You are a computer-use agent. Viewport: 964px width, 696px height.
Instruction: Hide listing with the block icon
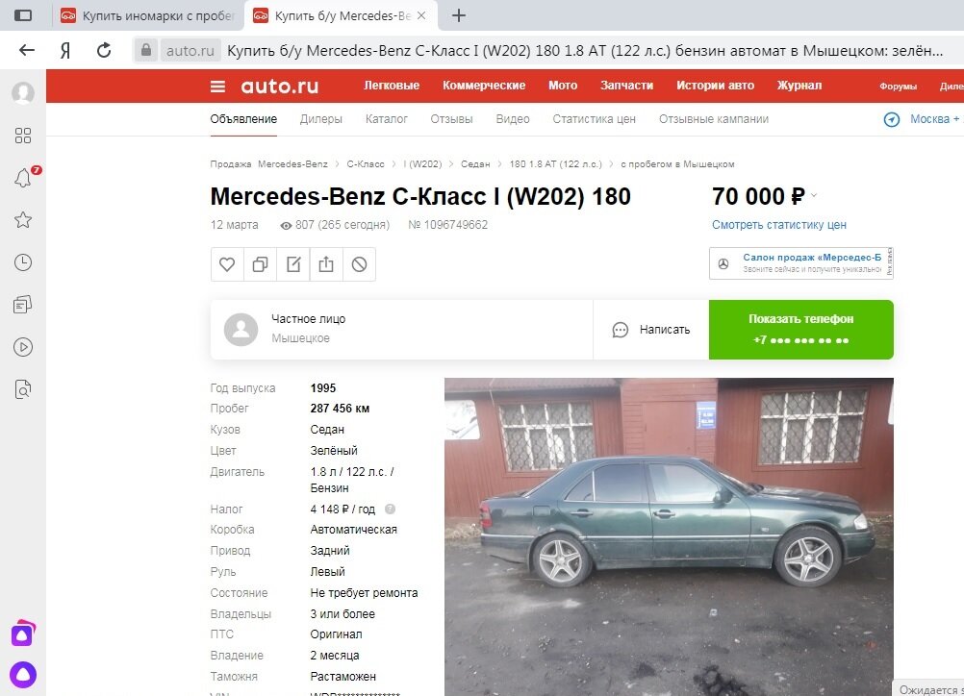[359, 264]
